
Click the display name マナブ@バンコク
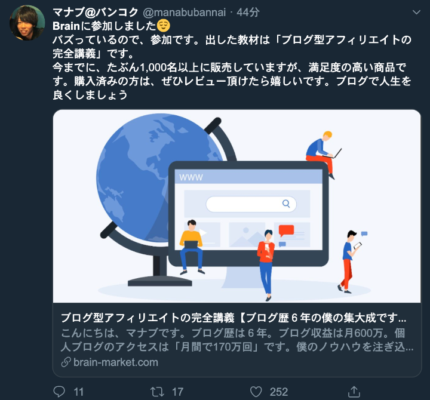click(95, 13)
